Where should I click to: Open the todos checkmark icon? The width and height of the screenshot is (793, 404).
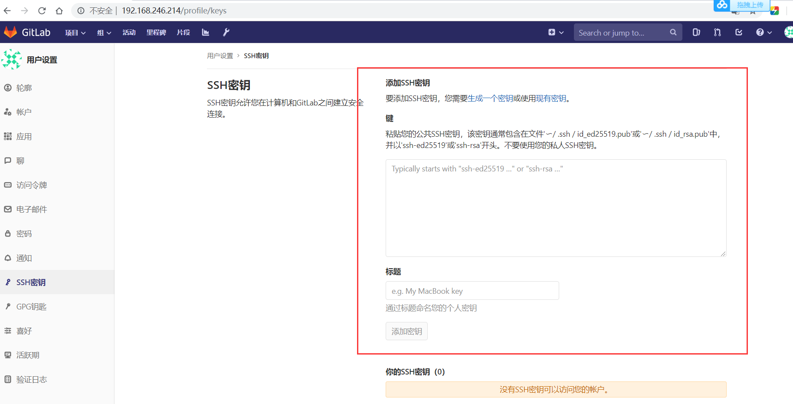tap(738, 32)
